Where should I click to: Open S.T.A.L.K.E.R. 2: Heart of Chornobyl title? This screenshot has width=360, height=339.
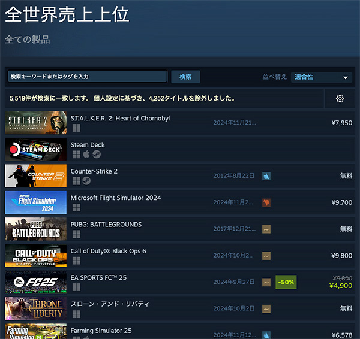121,118
